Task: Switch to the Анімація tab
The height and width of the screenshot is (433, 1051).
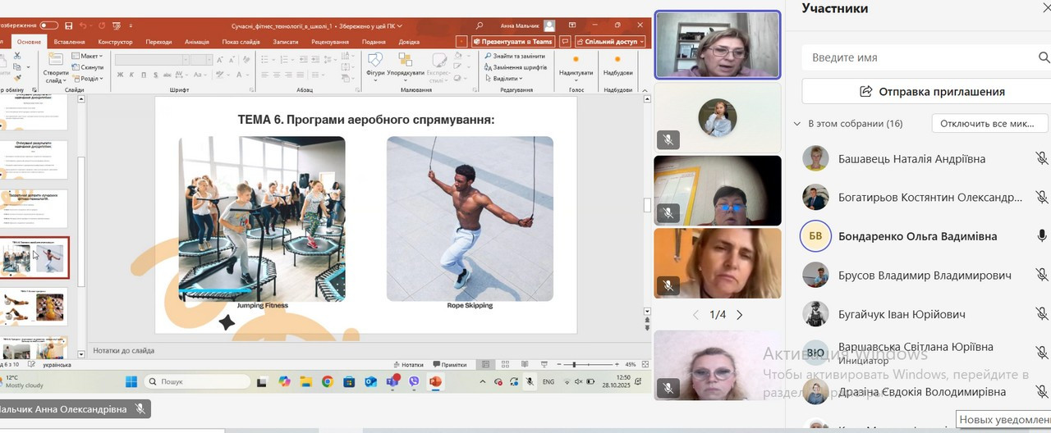Action: tap(196, 42)
